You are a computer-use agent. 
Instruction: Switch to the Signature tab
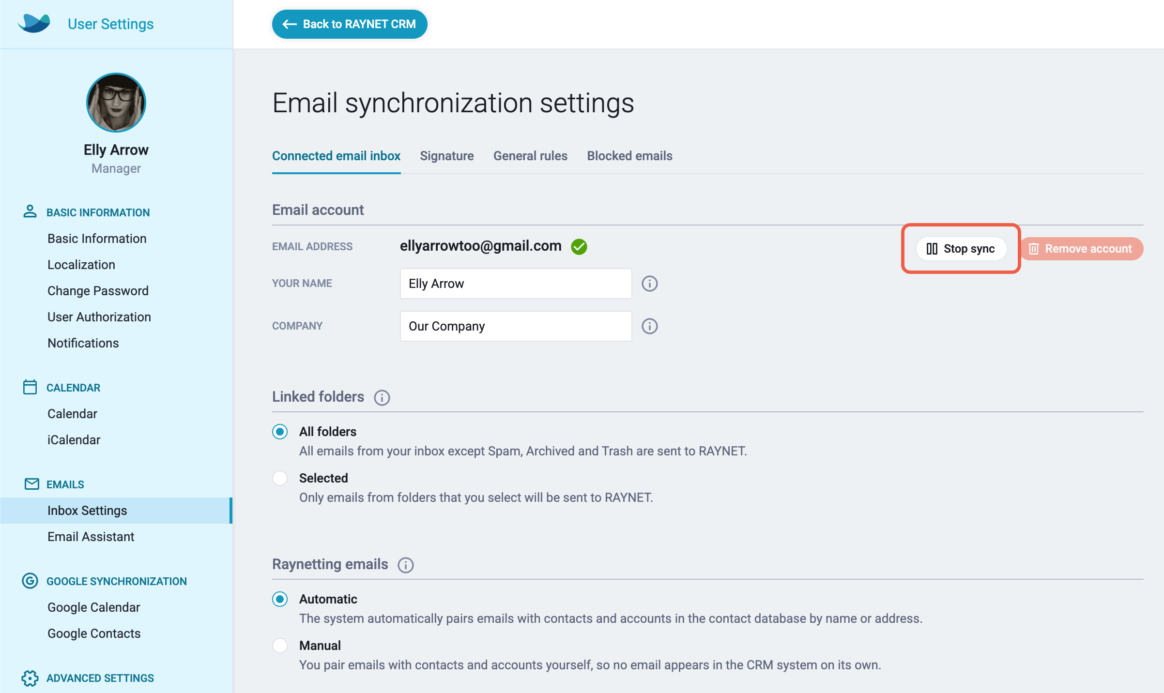447,156
